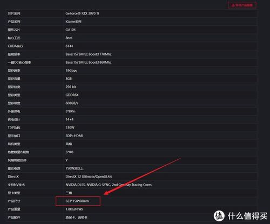Click the 什么值得买 watermark text

247,215
